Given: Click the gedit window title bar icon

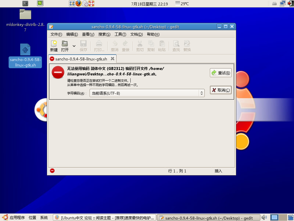Looking at the screenshot, I should tap(51, 27).
